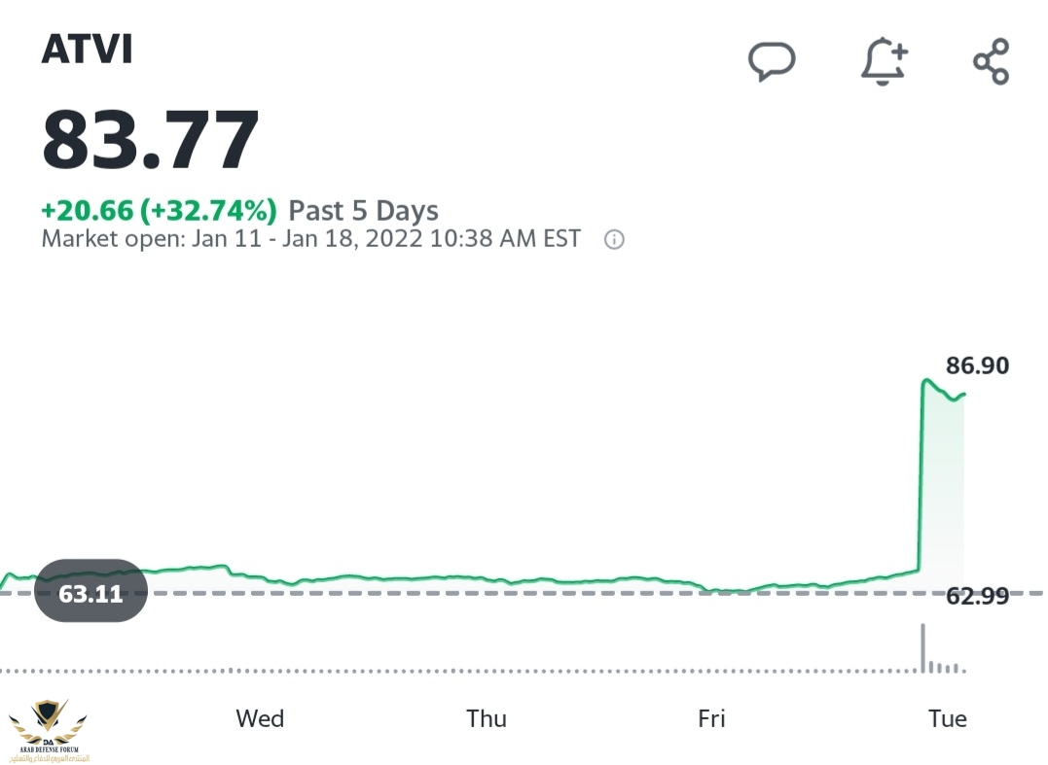Click the peak of the green price spike
1048x765 pixels.
pyautogui.click(x=925, y=380)
